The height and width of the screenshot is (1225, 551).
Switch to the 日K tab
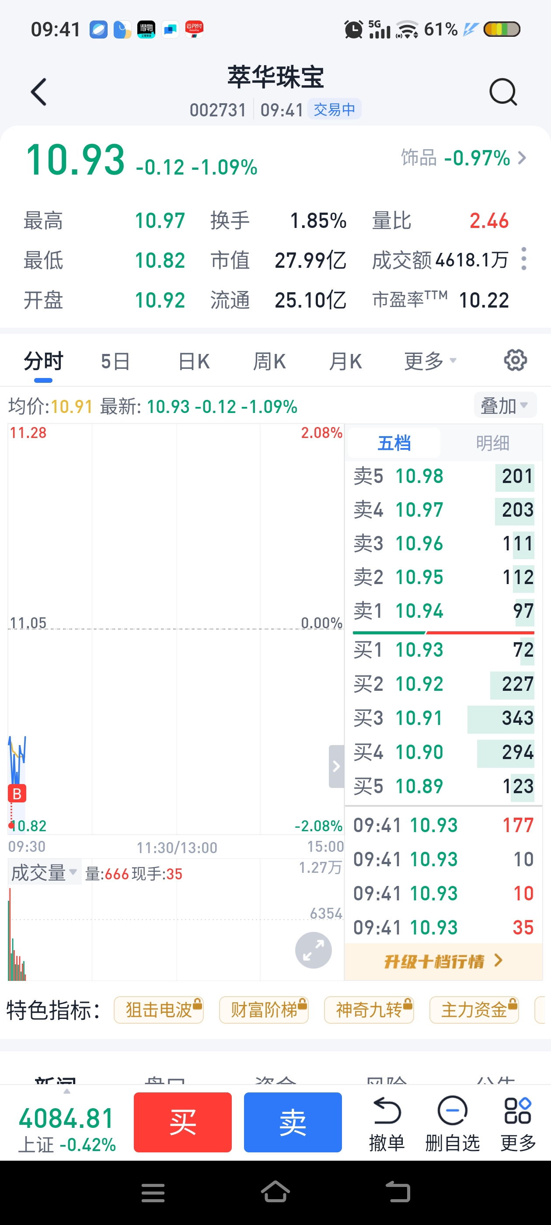coord(193,361)
